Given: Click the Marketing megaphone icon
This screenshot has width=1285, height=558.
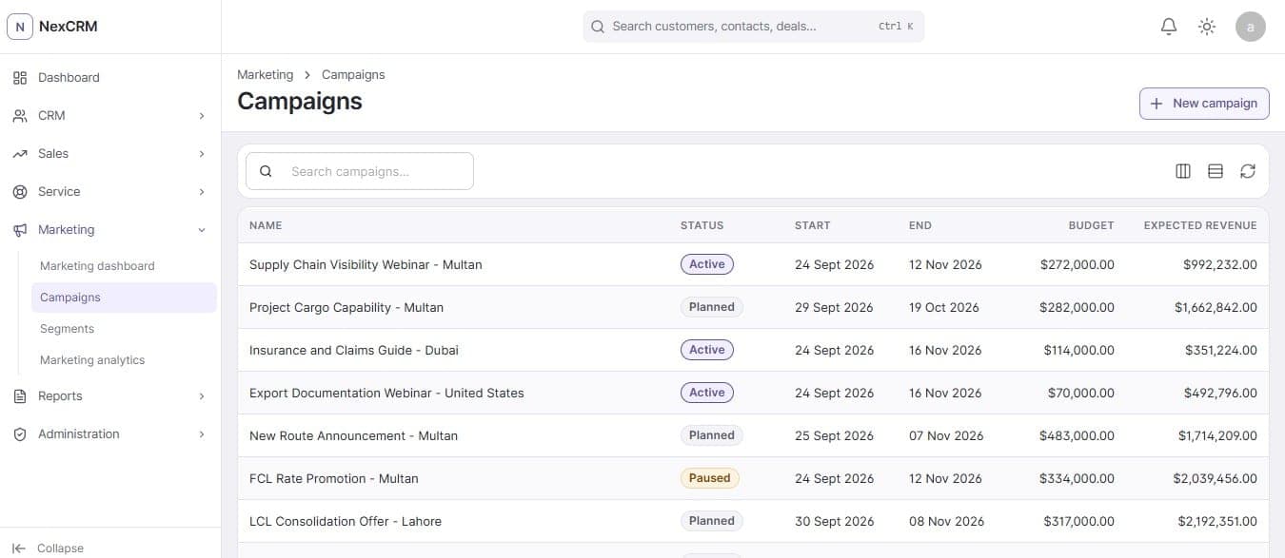Looking at the screenshot, I should pyautogui.click(x=20, y=230).
